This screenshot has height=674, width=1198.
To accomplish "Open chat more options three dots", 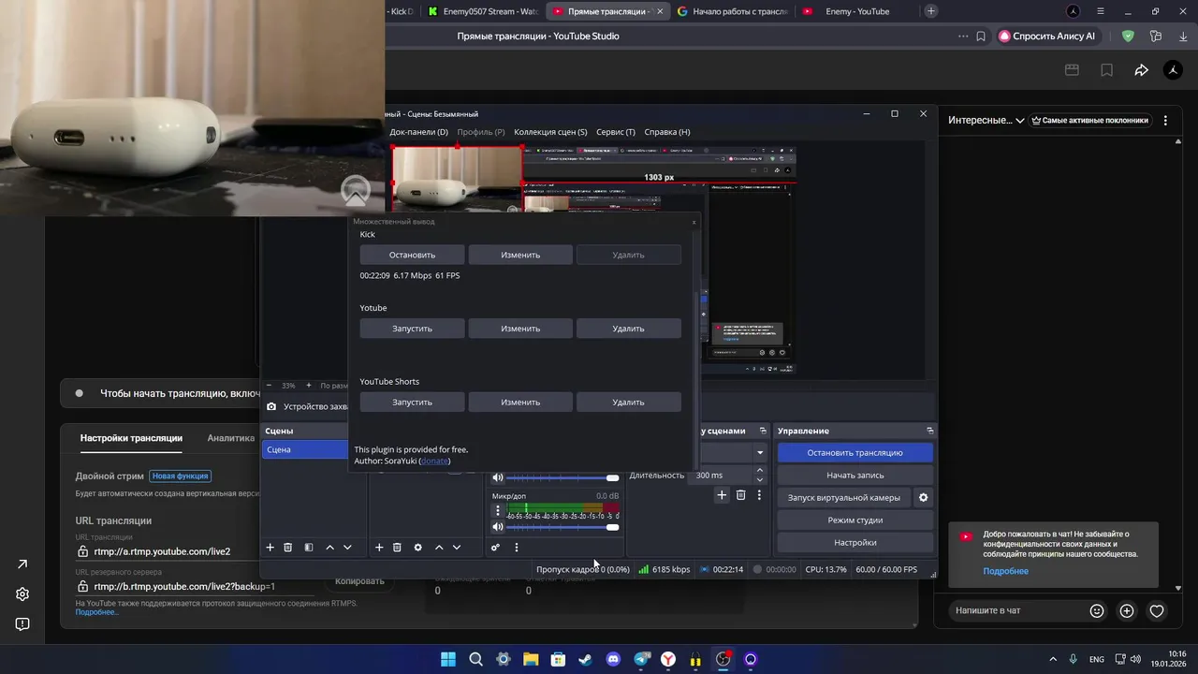I will (x=1165, y=121).
